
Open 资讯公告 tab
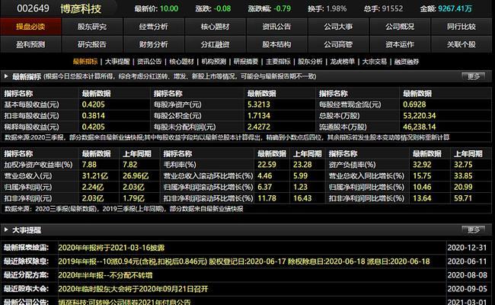tap(276, 27)
